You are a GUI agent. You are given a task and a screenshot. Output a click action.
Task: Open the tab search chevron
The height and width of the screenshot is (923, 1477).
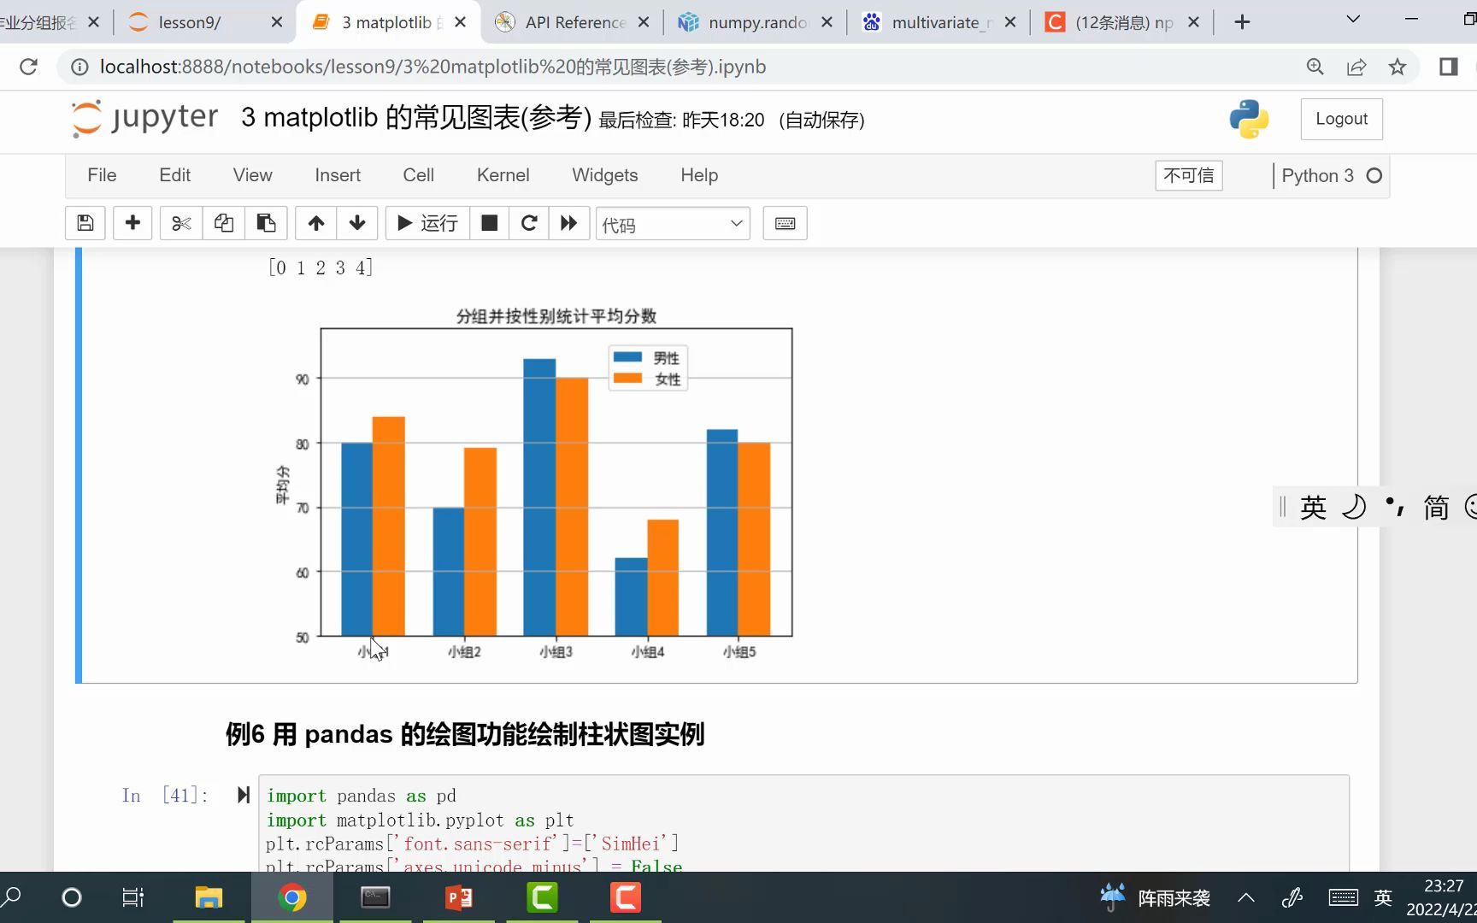(1353, 19)
